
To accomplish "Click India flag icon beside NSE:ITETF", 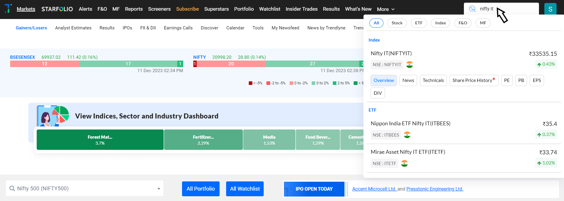I will tap(404, 163).
